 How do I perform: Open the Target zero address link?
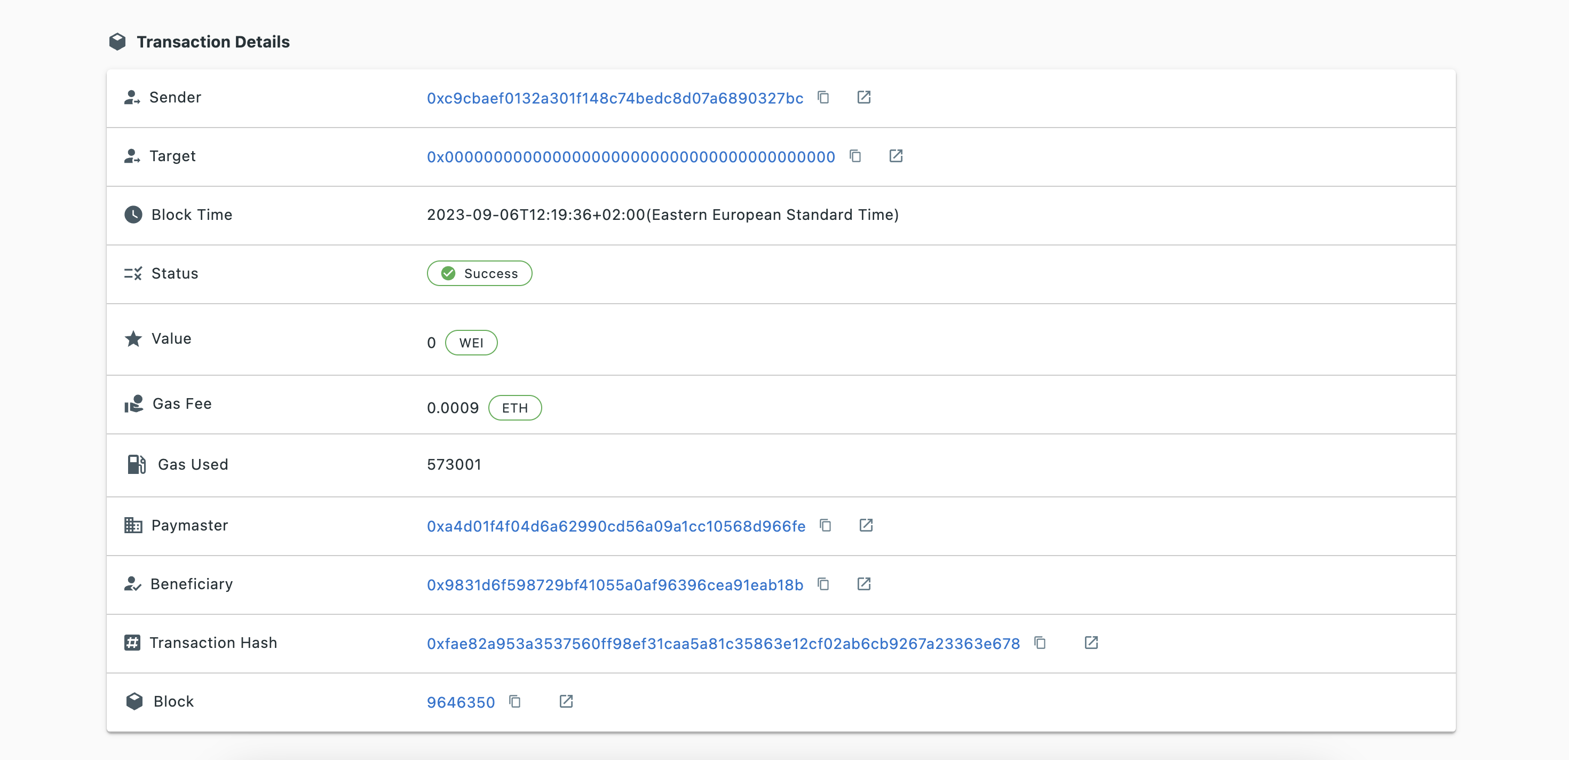pos(630,156)
